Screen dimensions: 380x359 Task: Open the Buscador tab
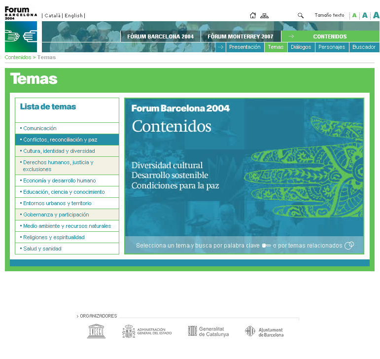point(364,47)
